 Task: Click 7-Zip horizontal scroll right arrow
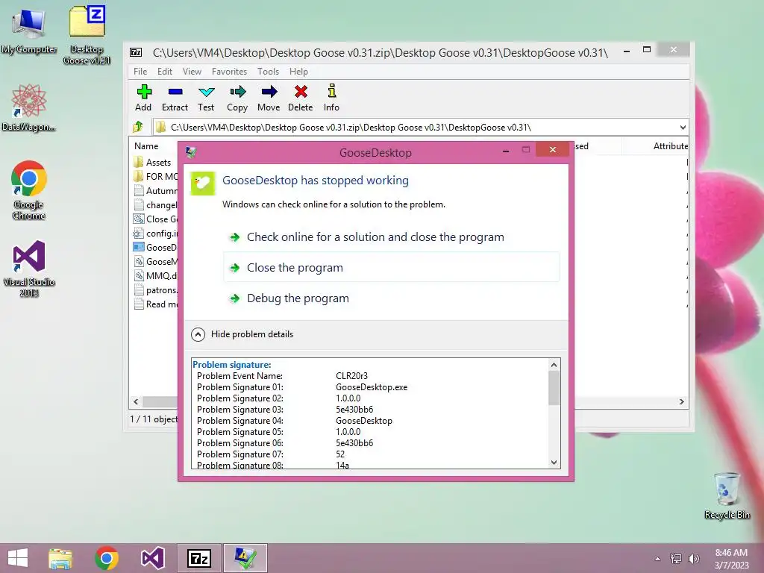[x=682, y=402]
